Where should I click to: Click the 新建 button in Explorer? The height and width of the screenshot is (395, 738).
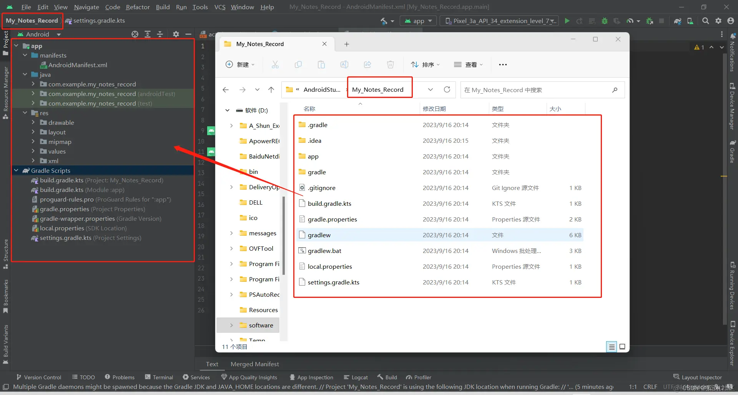tap(240, 64)
